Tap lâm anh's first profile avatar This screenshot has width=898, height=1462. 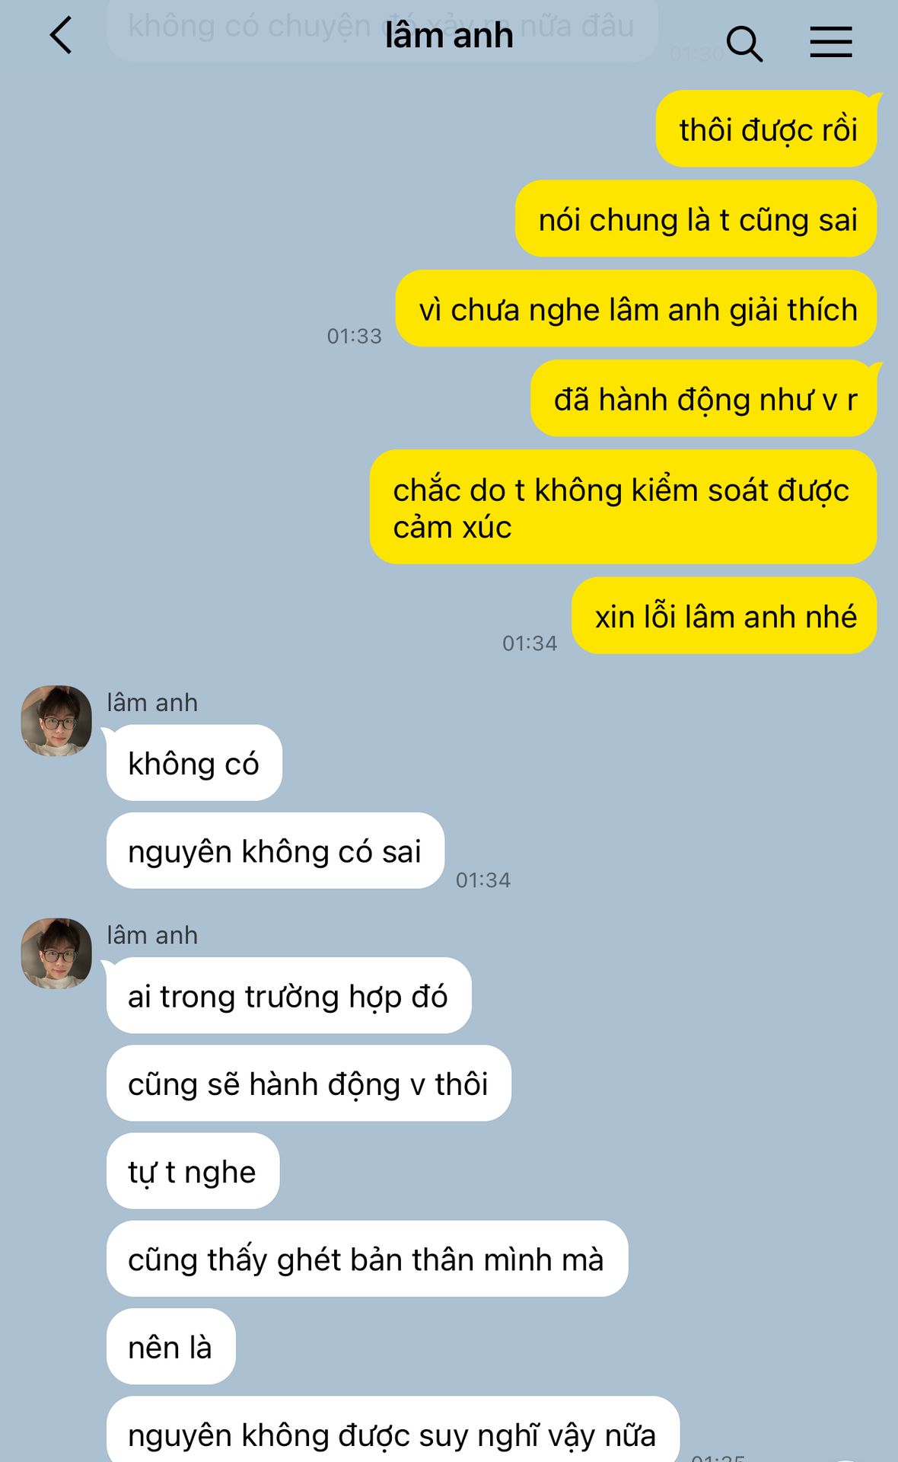tap(56, 720)
